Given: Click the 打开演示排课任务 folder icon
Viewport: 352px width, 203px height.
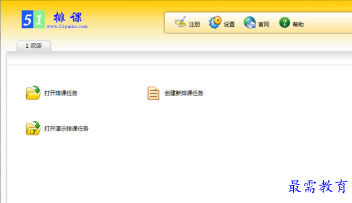Looking at the screenshot, I should [33, 128].
